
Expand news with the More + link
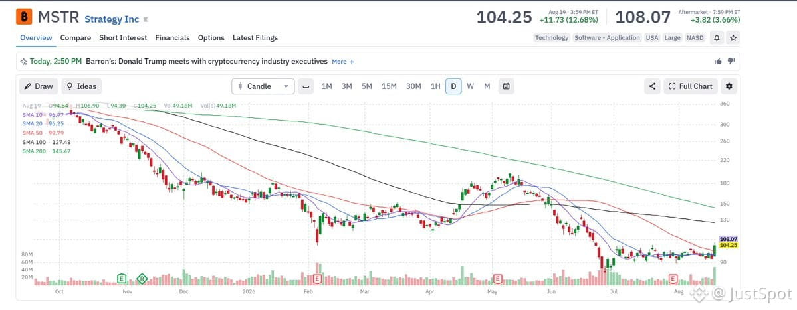click(x=343, y=62)
